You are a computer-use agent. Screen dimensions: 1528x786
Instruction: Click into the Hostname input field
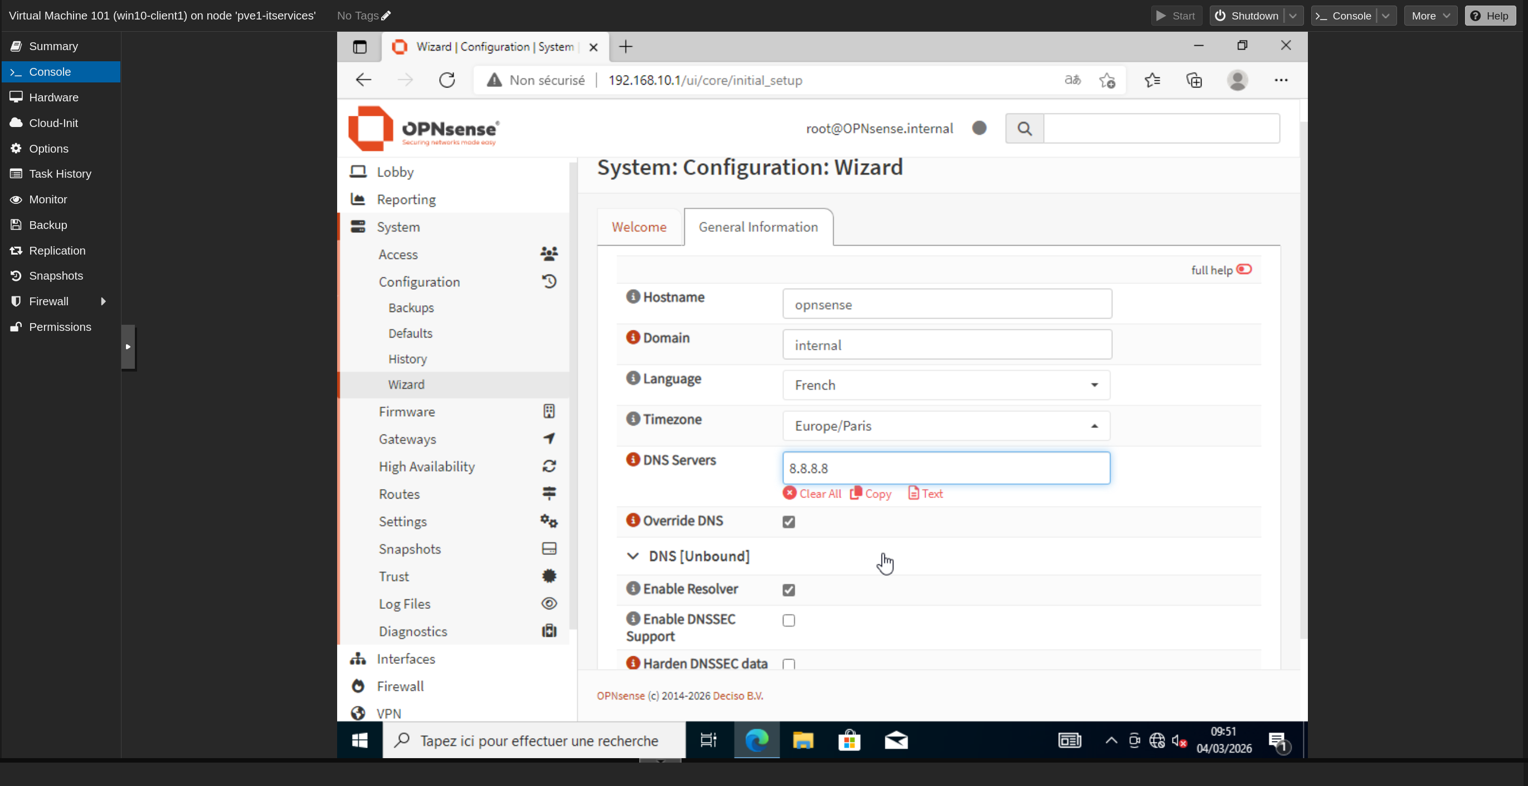[947, 304]
